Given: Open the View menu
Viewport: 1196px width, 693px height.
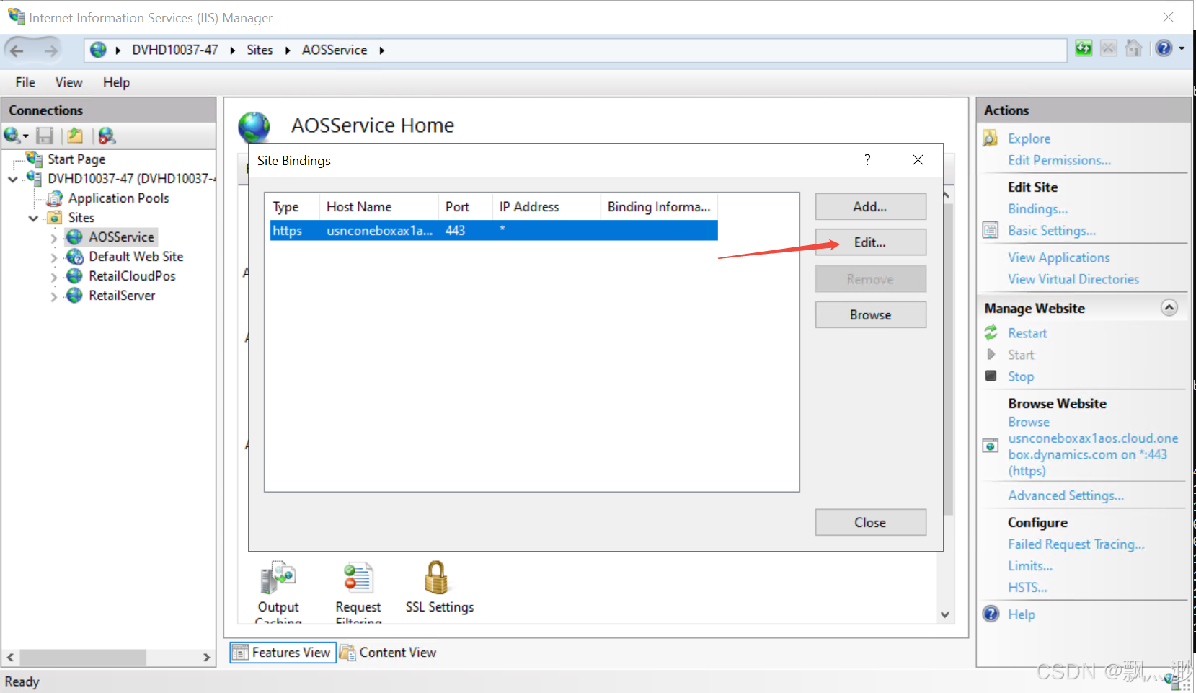Looking at the screenshot, I should 68,82.
